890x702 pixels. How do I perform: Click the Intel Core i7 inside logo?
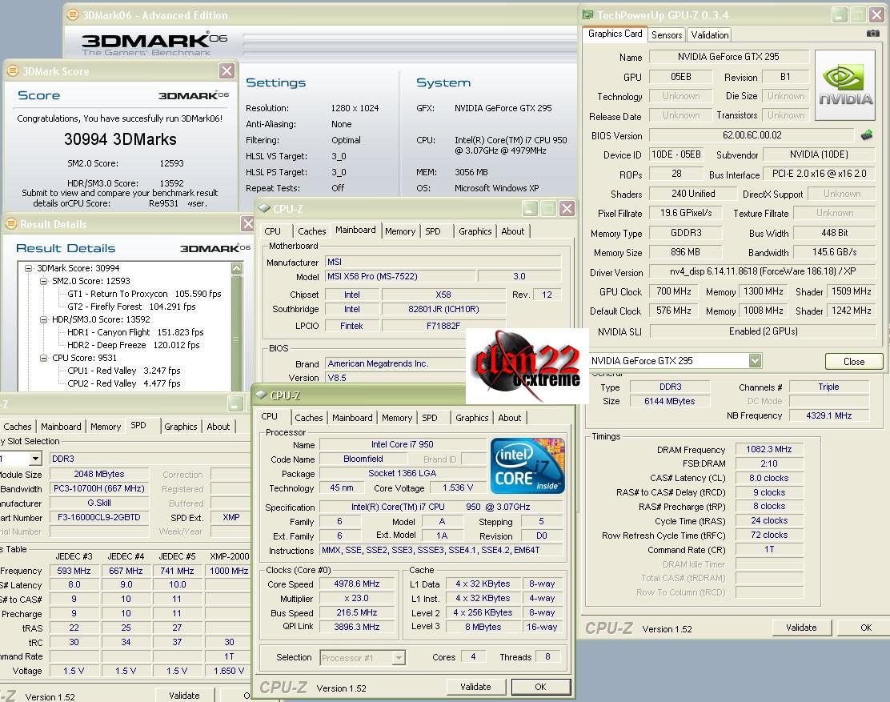(527, 465)
